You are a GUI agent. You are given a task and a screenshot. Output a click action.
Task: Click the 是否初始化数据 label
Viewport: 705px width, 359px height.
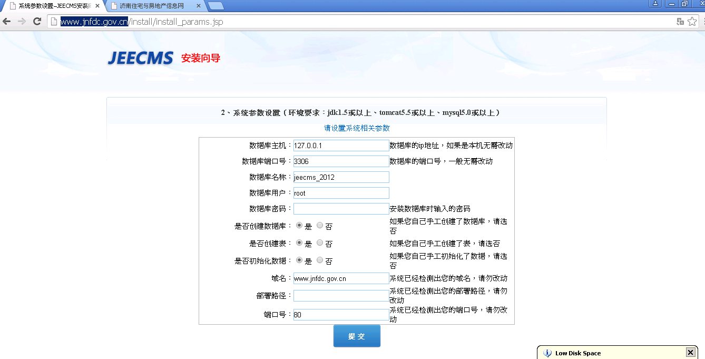[263, 260]
